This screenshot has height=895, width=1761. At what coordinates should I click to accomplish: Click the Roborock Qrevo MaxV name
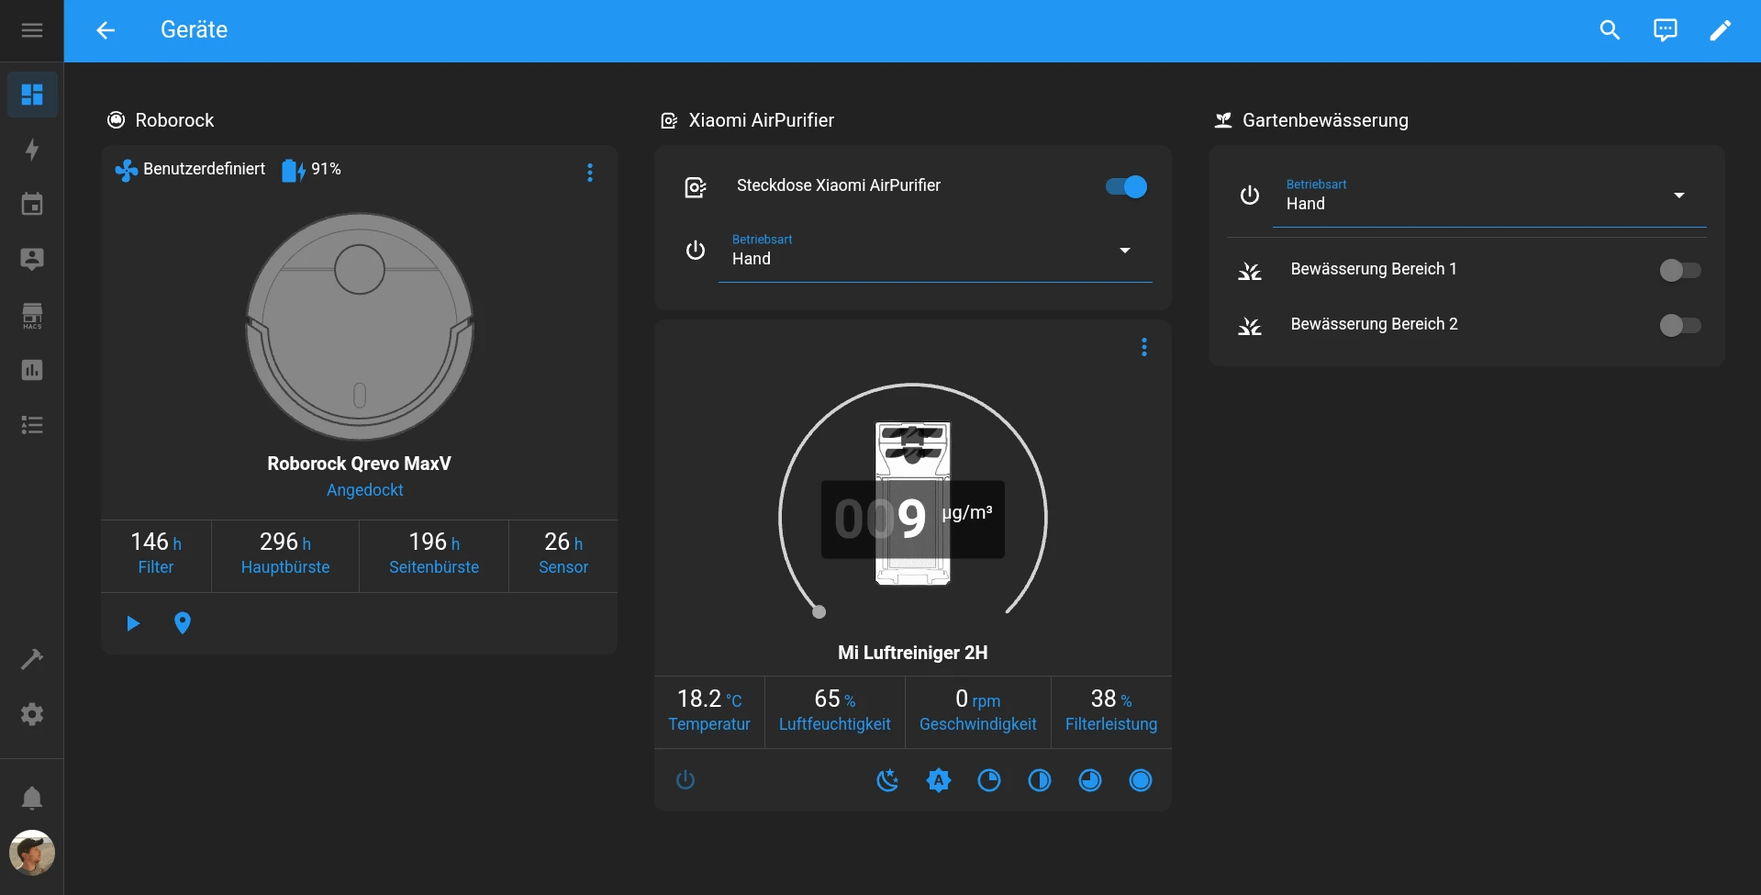point(360,464)
